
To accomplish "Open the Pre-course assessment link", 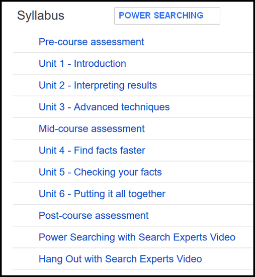I will point(92,42).
